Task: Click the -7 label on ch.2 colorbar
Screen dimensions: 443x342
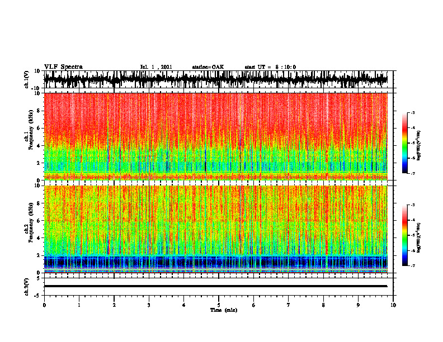Action: click(x=412, y=265)
